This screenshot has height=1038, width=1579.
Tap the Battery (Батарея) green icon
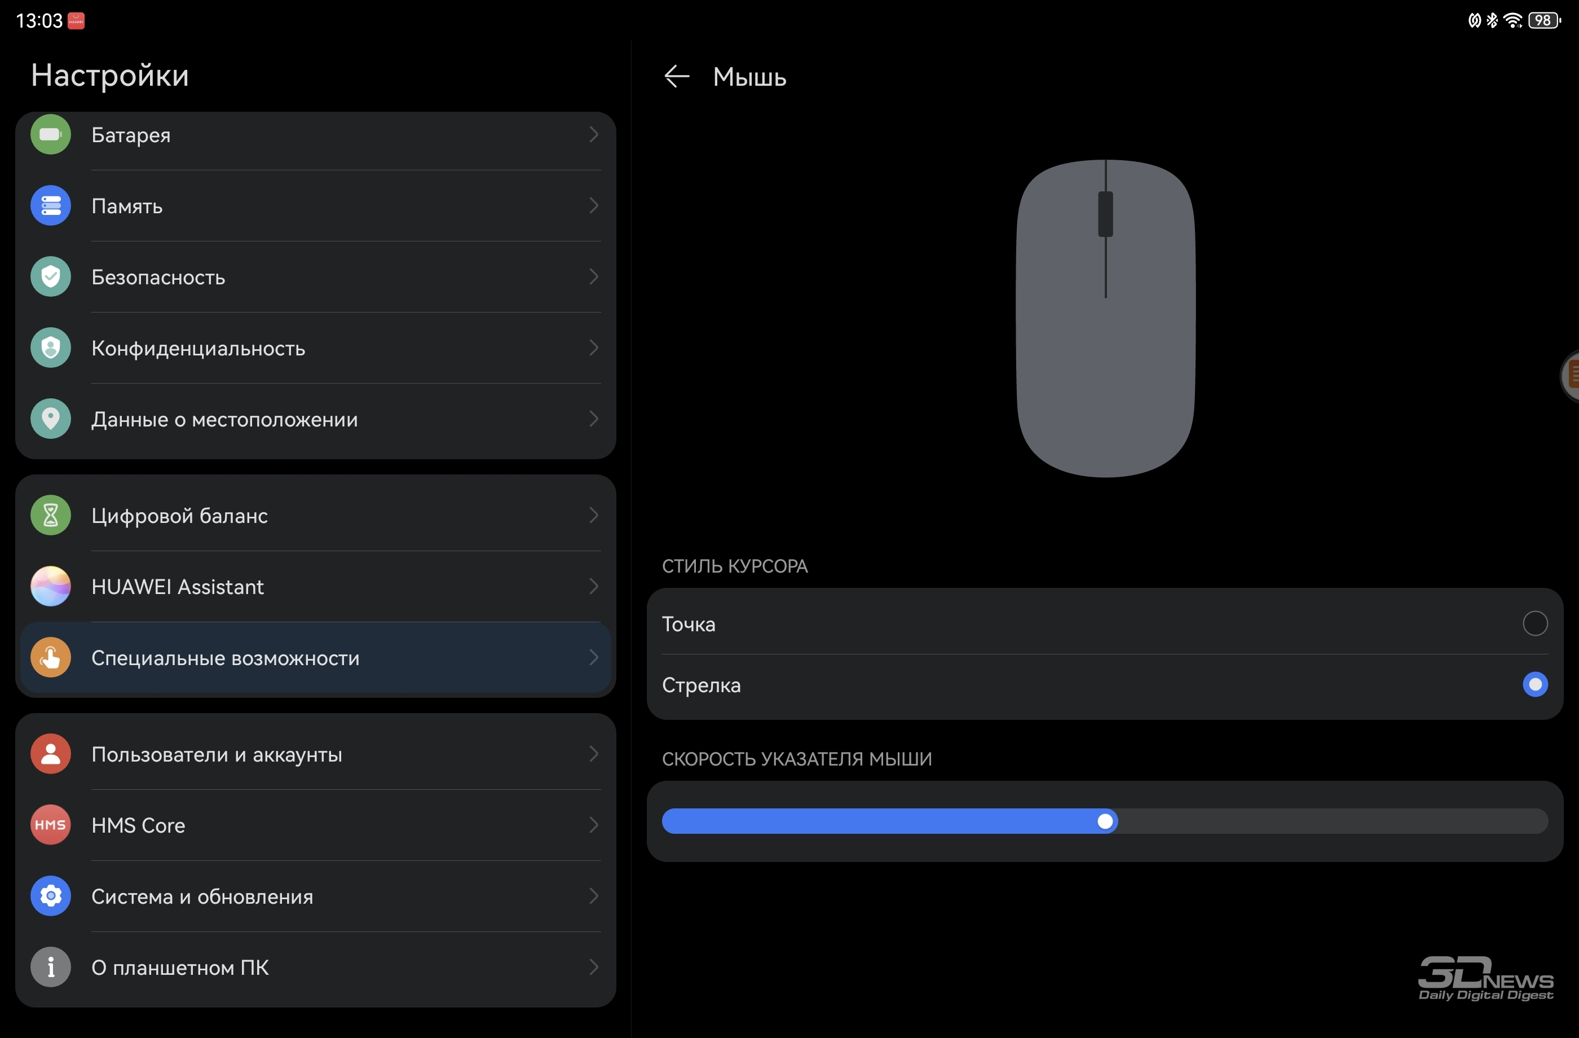point(50,135)
